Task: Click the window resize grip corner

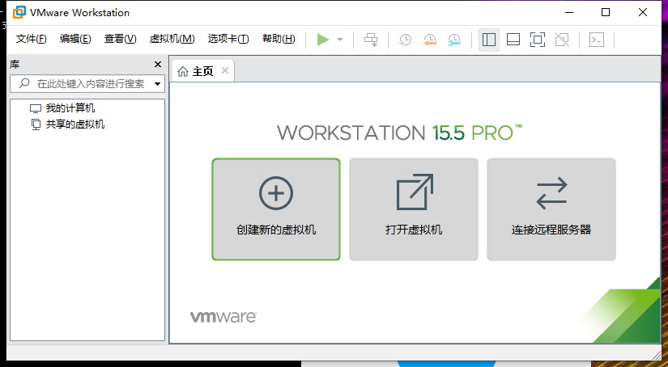Action: pyautogui.click(x=656, y=356)
